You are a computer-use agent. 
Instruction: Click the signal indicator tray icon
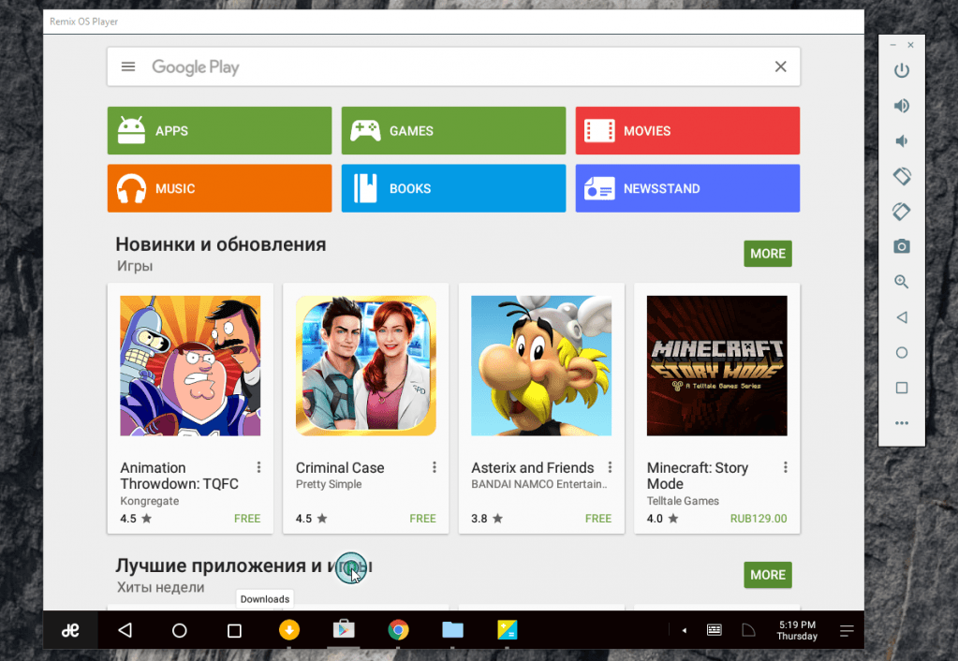[748, 630]
